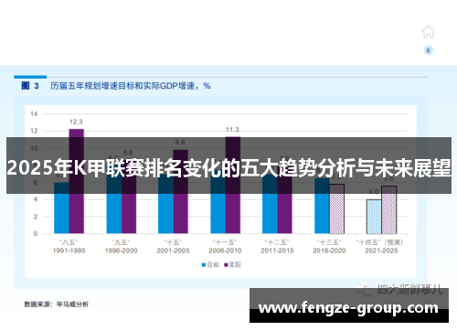The image size is (457, 331).
Task: Open the 2025年K甲联赛排名变化 headline
Action: [x=228, y=168]
